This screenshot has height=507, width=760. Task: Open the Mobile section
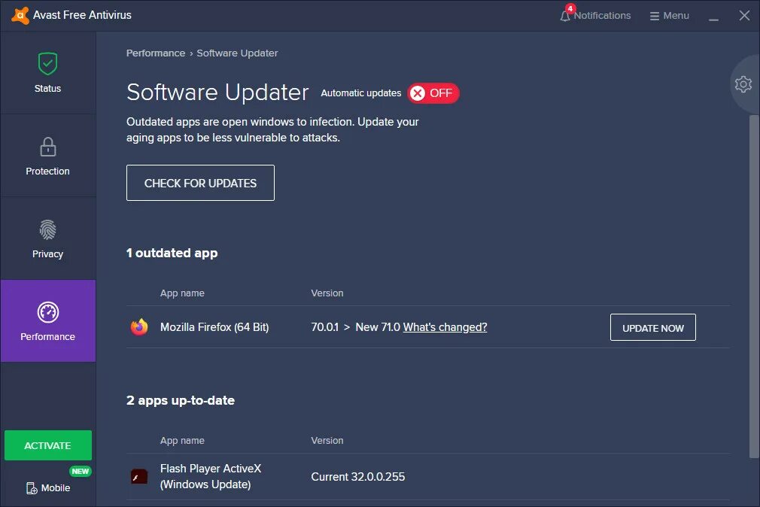[48, 487]
